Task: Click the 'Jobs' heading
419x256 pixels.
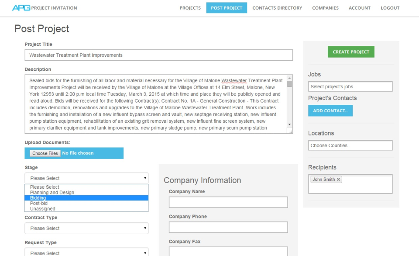Action: pos(314,74)
